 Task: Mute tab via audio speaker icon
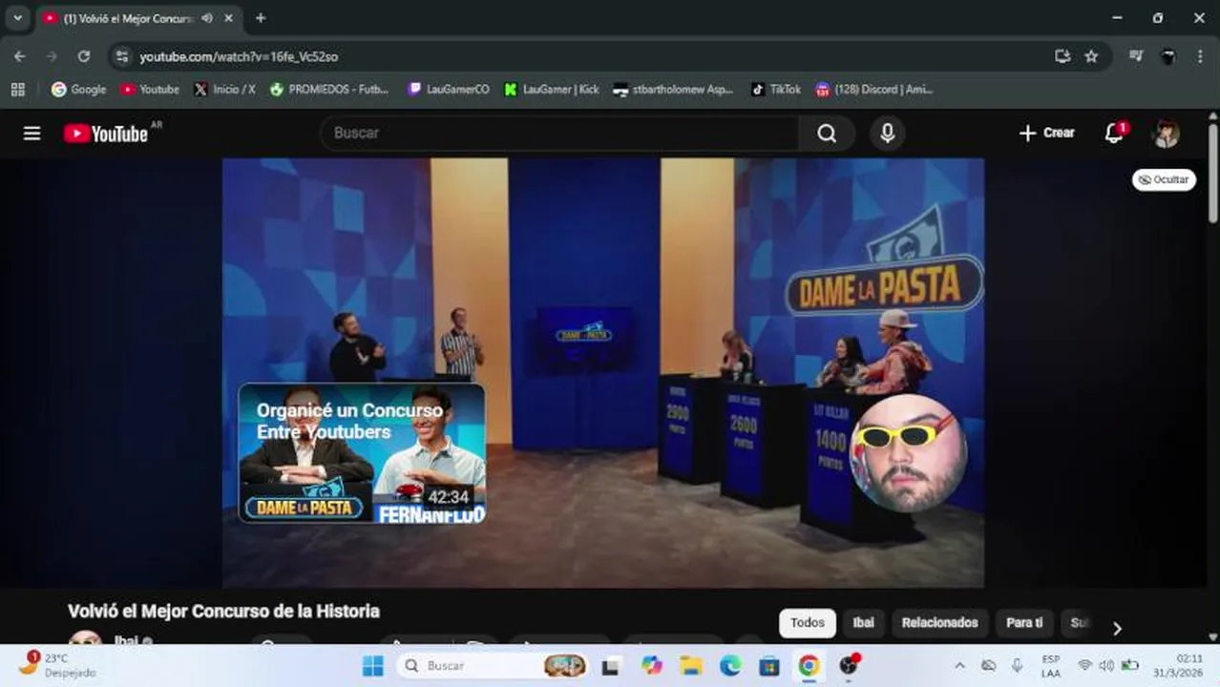pos(207,18)
